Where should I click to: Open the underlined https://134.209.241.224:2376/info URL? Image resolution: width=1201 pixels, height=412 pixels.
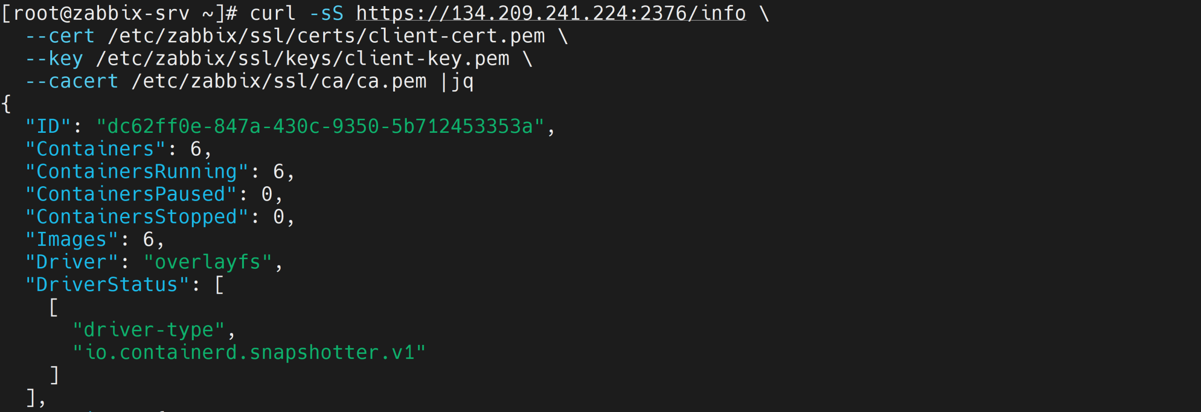click(x=551, y=13)
